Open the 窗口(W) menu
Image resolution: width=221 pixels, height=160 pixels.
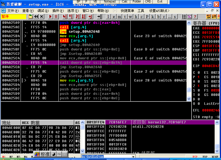click(x=88, y=11)
